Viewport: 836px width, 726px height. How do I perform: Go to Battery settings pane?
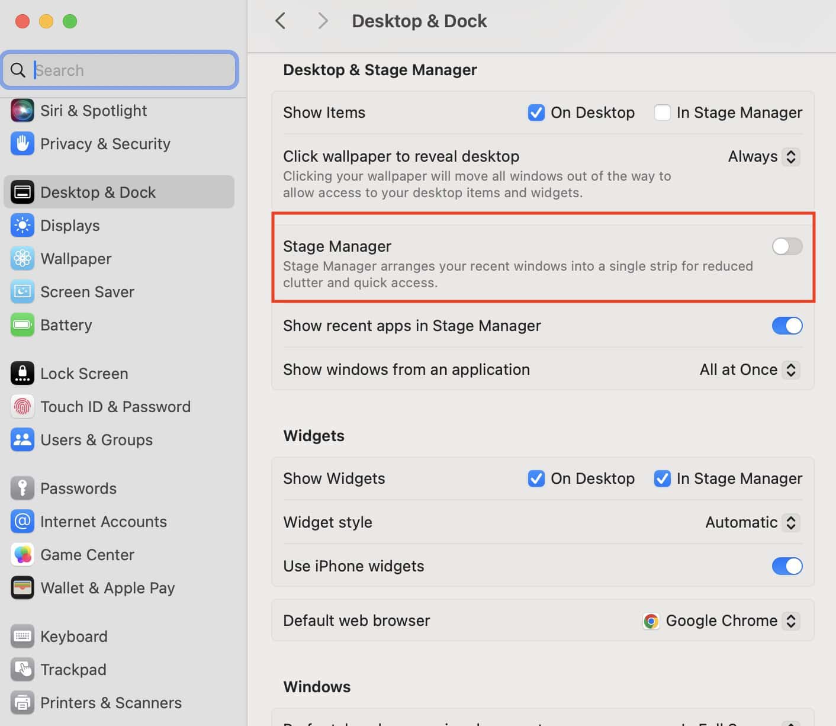tap(66, 325)
